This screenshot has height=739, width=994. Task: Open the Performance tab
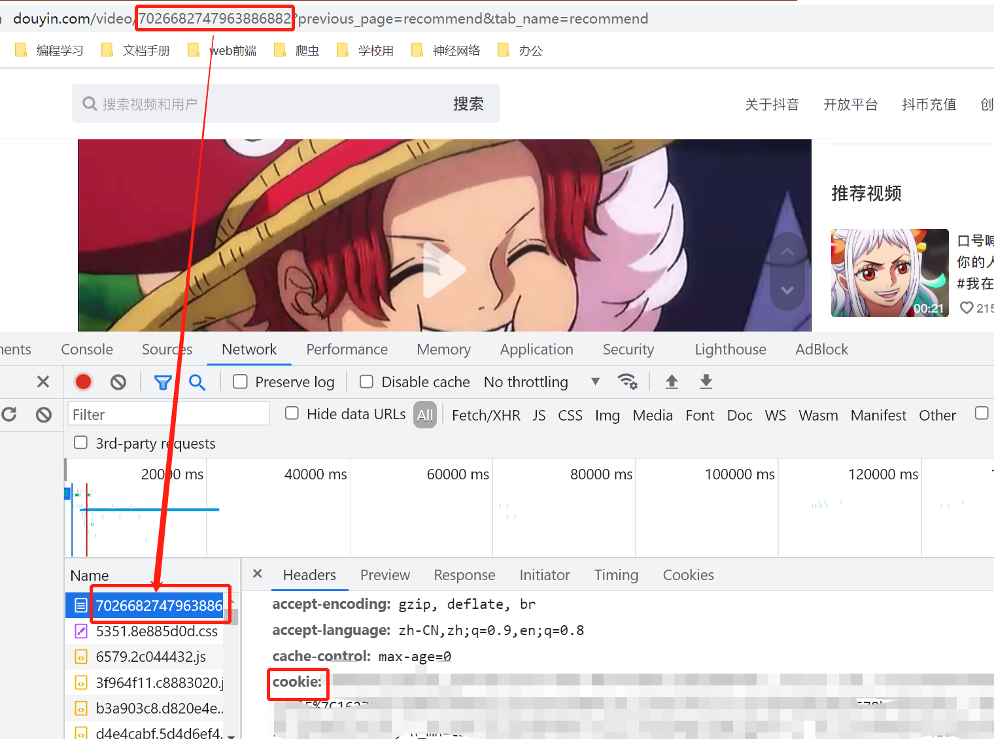(347, 349)
